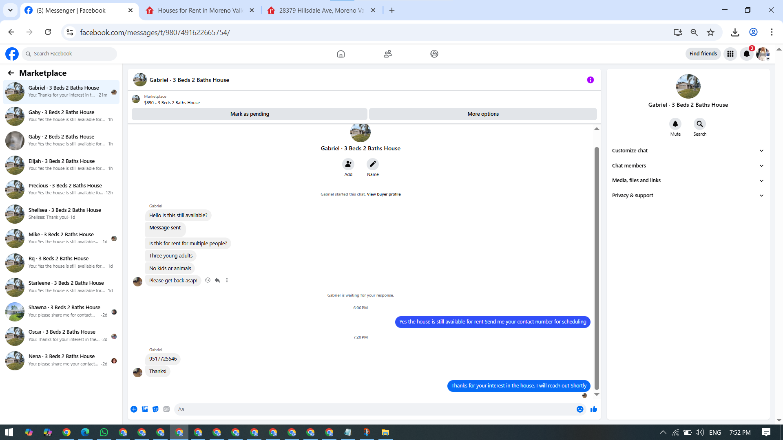Click the GIF picker icon
The width and height of the screenshot is (783, 440).
(x=166, y=409)
